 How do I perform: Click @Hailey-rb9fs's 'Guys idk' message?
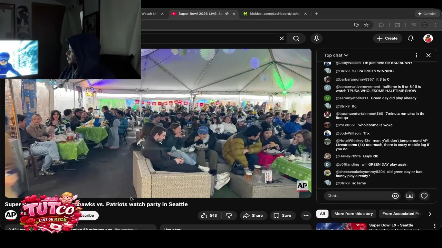[370, 156]
